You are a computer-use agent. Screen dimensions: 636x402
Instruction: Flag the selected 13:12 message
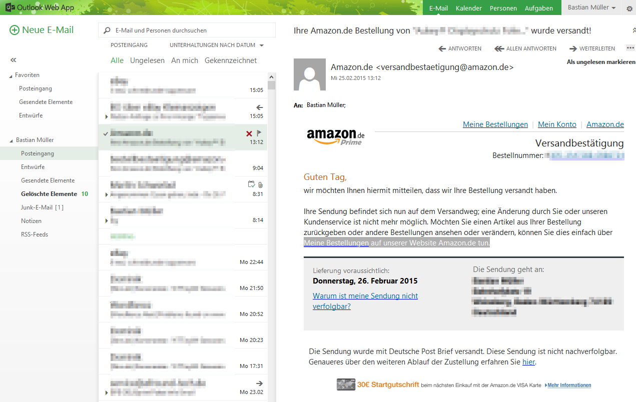click(260, 133)
